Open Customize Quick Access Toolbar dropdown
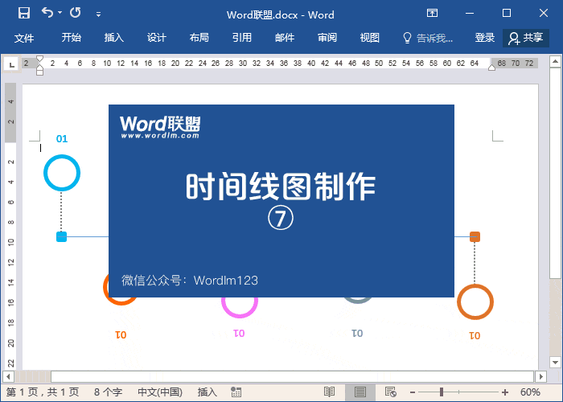Viewport: 563px width, 402px height. (98, 14)
